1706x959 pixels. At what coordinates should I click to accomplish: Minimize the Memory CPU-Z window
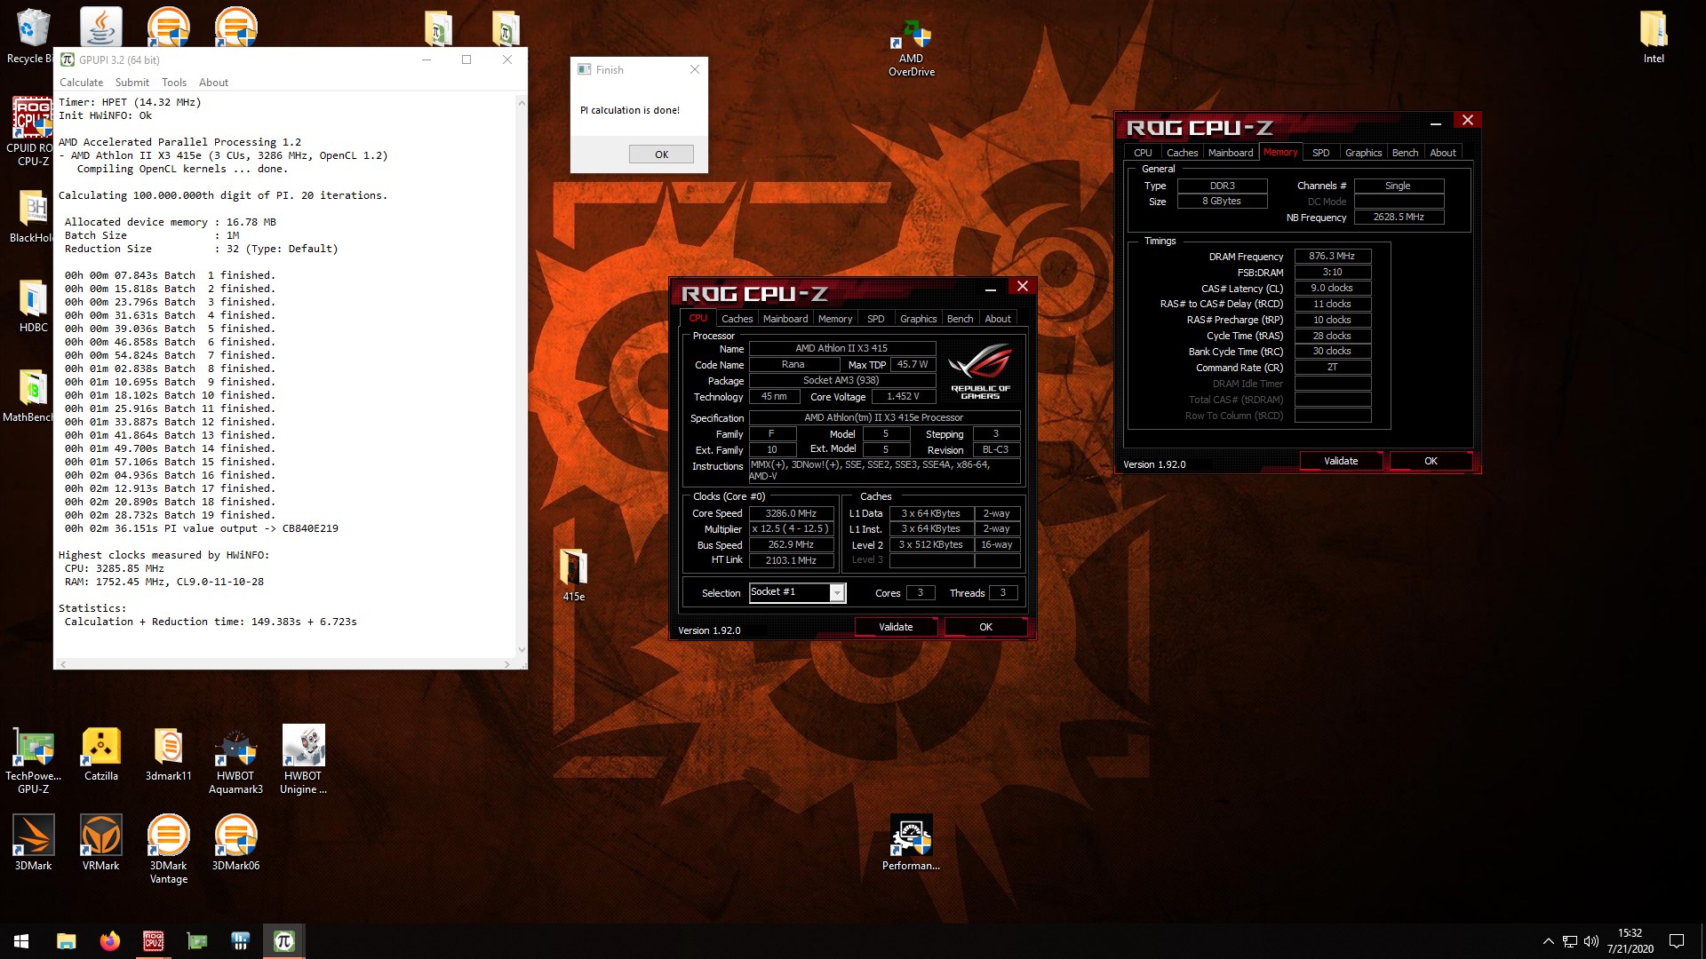(x=1435, y=122)
